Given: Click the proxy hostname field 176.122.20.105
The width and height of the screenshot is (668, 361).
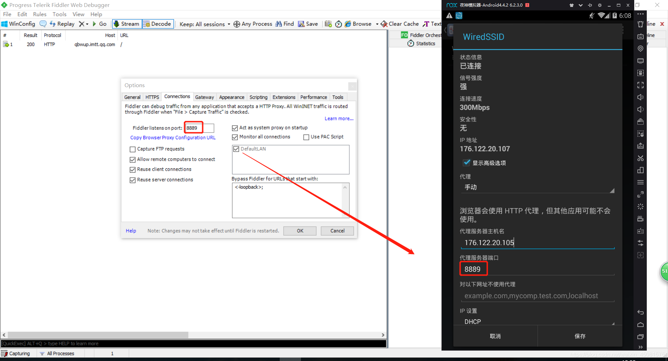Looking at the screenshot, I should 538,243.
